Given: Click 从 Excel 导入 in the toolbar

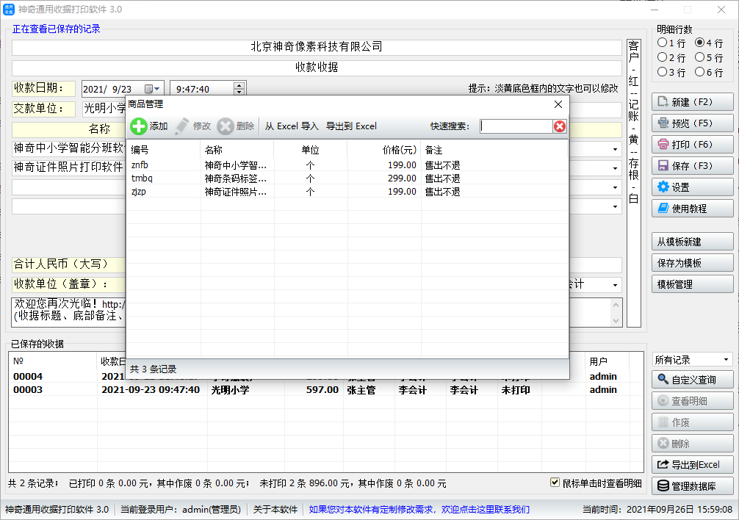Looking at the screenshot, I should pos(291,126).
